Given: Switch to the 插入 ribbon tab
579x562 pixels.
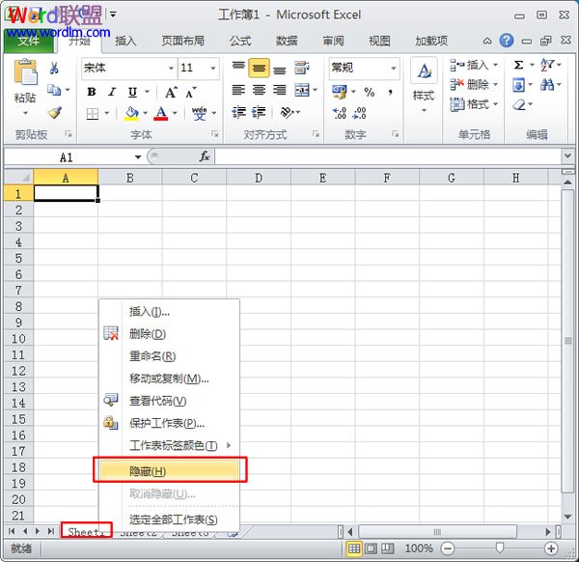Looking at the screenshot, I should point(125,41).
